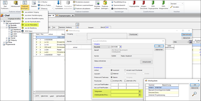Switch to Stückliste bottom tab

[x=45, y=96]
